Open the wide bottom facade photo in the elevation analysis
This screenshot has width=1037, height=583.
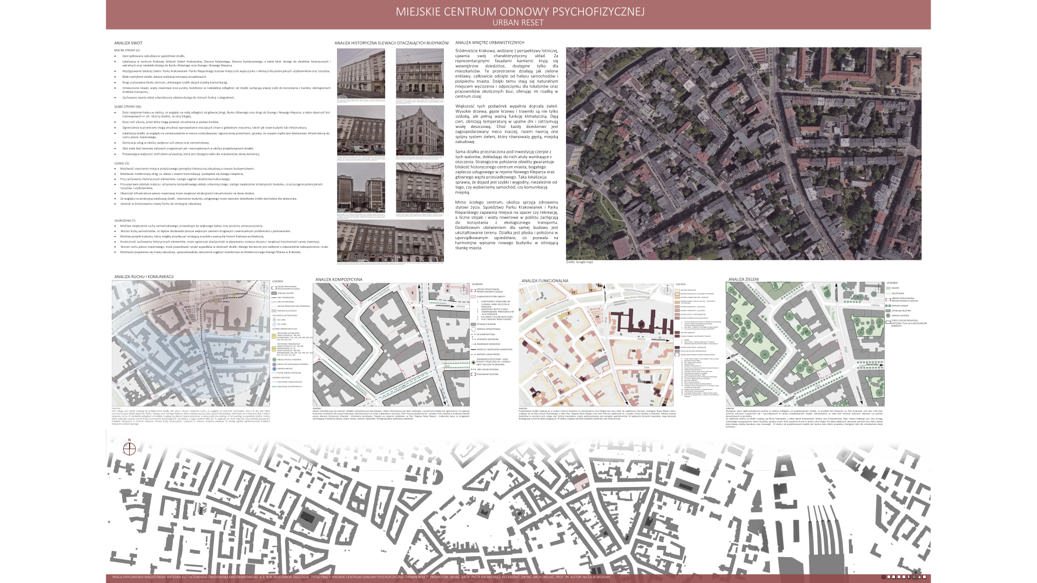click(x=390, y=241)
